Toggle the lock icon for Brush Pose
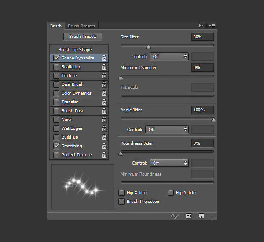This screenshot has height=242, width=264. tap(104, 111)
